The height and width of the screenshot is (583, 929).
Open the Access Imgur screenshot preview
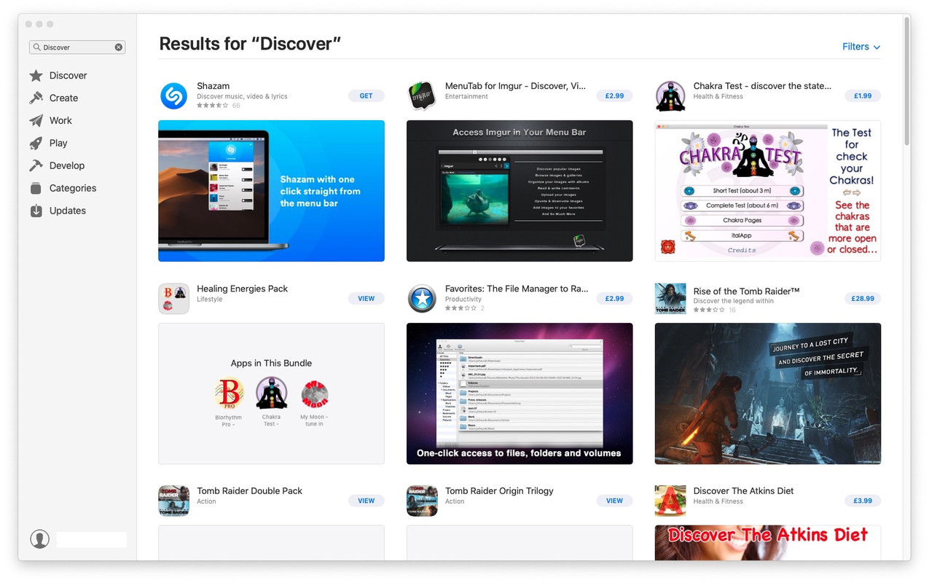(x=520, y=191)
